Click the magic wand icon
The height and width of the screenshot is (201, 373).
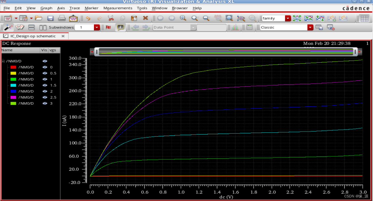point(8,27)
